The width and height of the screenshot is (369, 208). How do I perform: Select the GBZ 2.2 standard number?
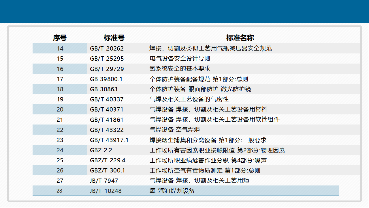[101, 150]
